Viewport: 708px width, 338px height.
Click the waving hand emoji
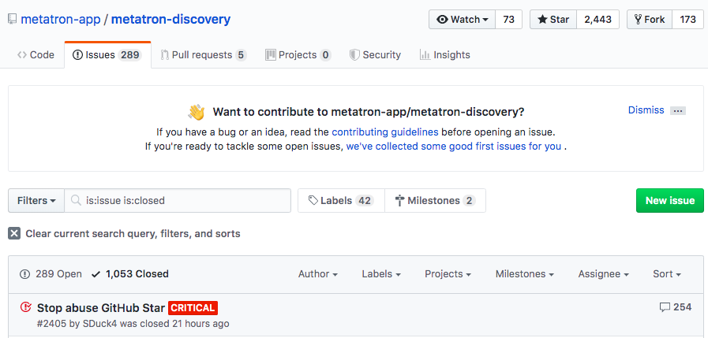197,112
